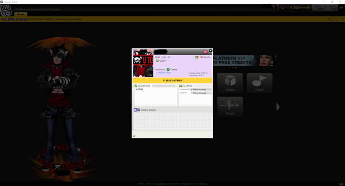Click the Online availability check icon
The width and height of the screenshot is (345, 186).
click(168, 69)
